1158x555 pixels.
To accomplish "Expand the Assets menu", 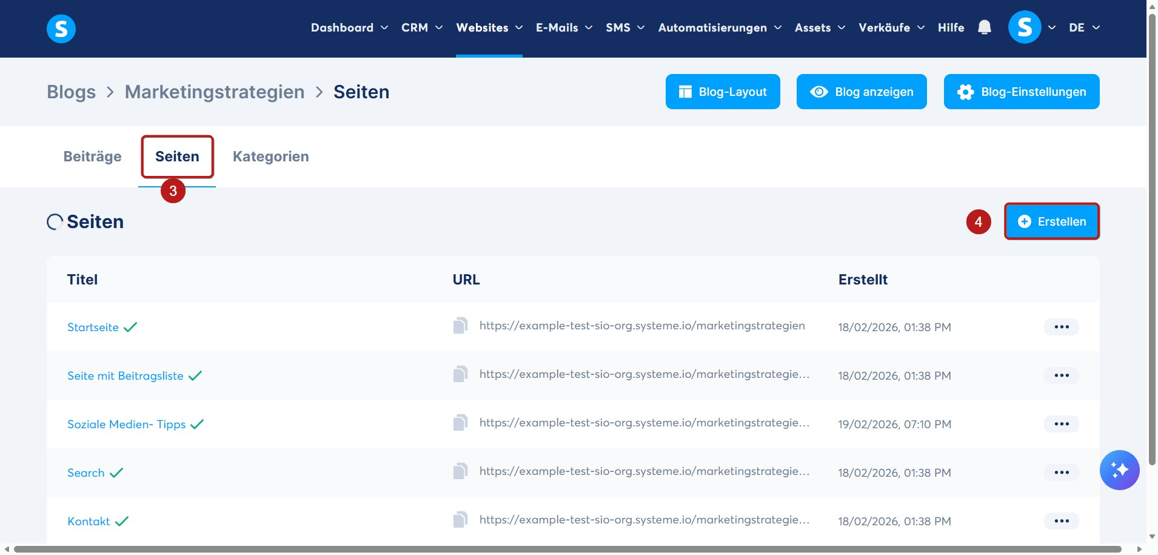I will click(820, 28).
